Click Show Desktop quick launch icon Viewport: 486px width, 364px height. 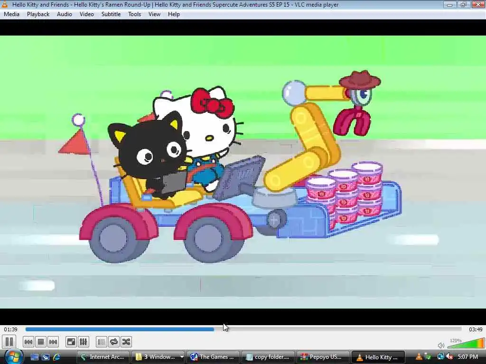pyautogui.click(x=34, y=357)
